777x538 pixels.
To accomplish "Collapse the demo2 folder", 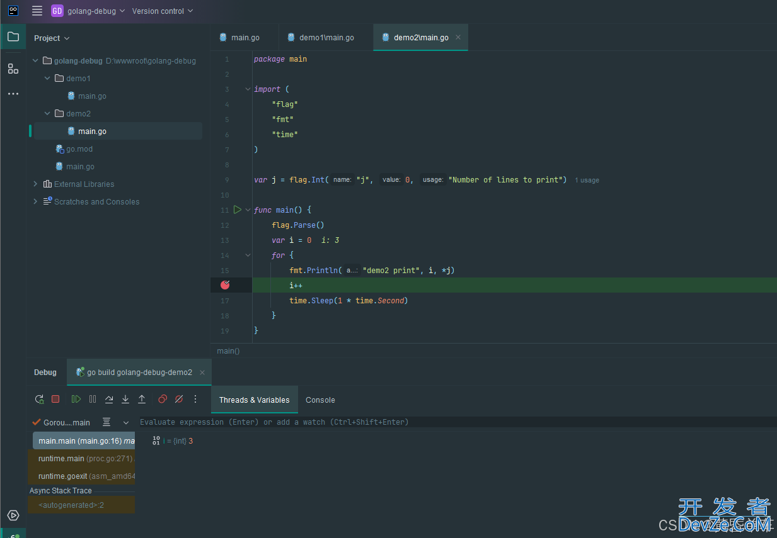I will point(47,114).
